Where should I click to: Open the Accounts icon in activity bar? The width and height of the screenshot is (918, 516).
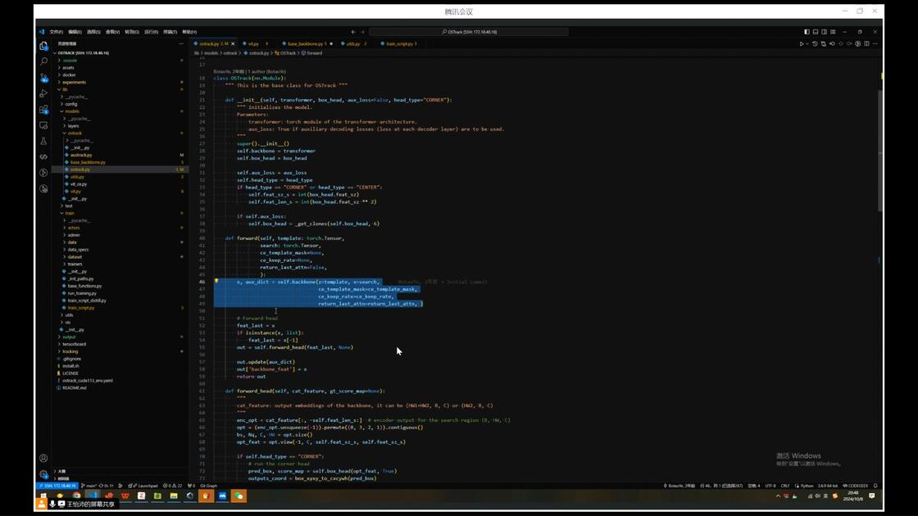[43, 458]
